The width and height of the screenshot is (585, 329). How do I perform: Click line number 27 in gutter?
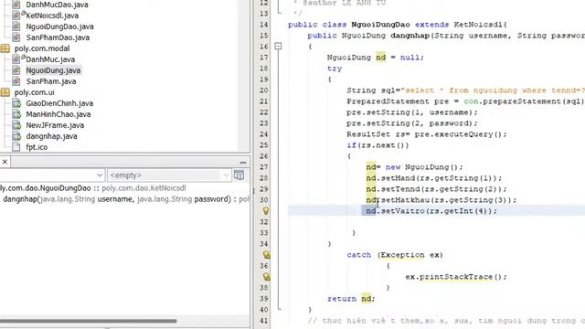pyautogui.click(x=264, y=167)
